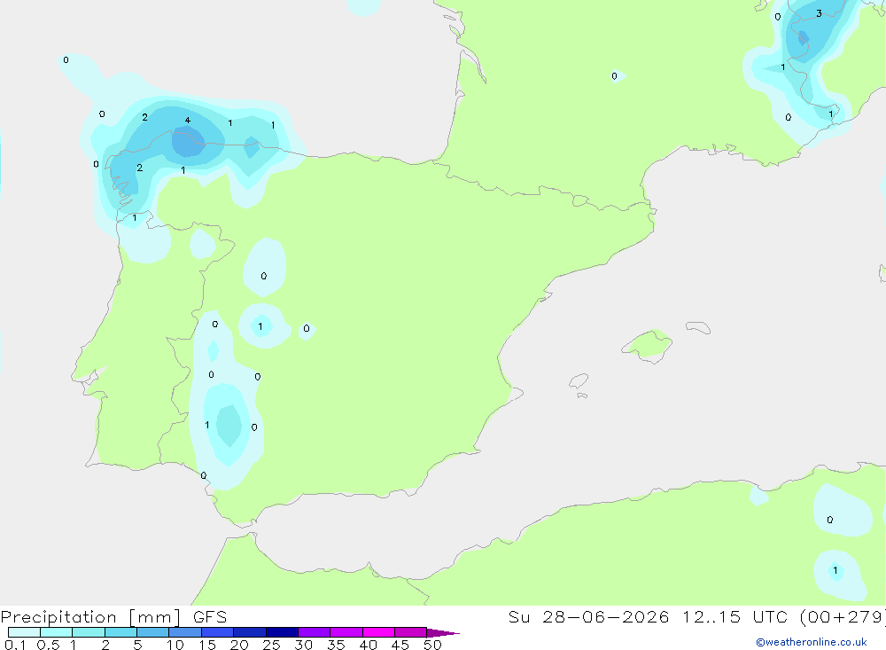Choose the 45–50 mm legend swatch
The width and height of the screenshot is (886, 650).
coord(410,632)
